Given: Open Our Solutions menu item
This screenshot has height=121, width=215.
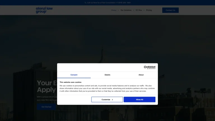Looking at the screenshot, I should coord(126,10).
